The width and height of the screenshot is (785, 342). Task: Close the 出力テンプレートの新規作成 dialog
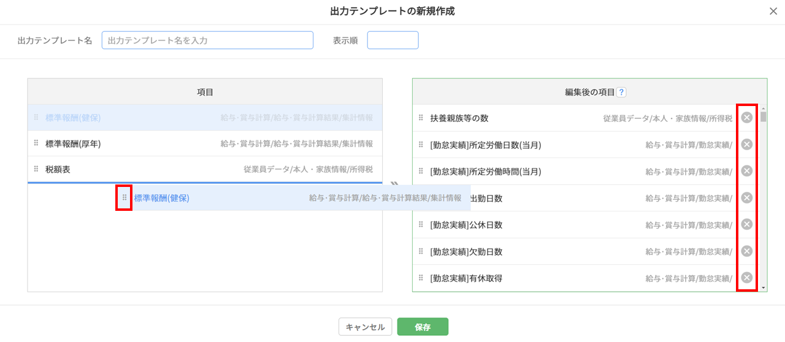(773, 11)
